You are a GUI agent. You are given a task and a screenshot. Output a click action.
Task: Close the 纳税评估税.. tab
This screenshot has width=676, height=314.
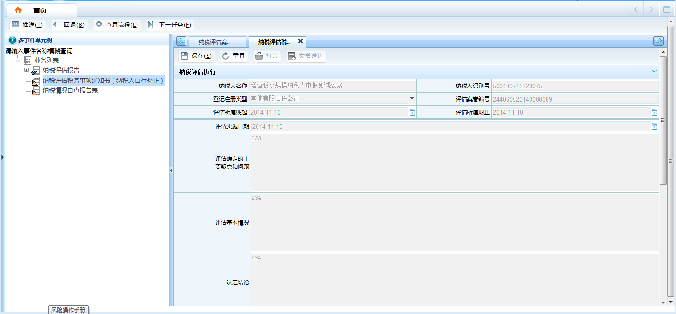point(300,41)
